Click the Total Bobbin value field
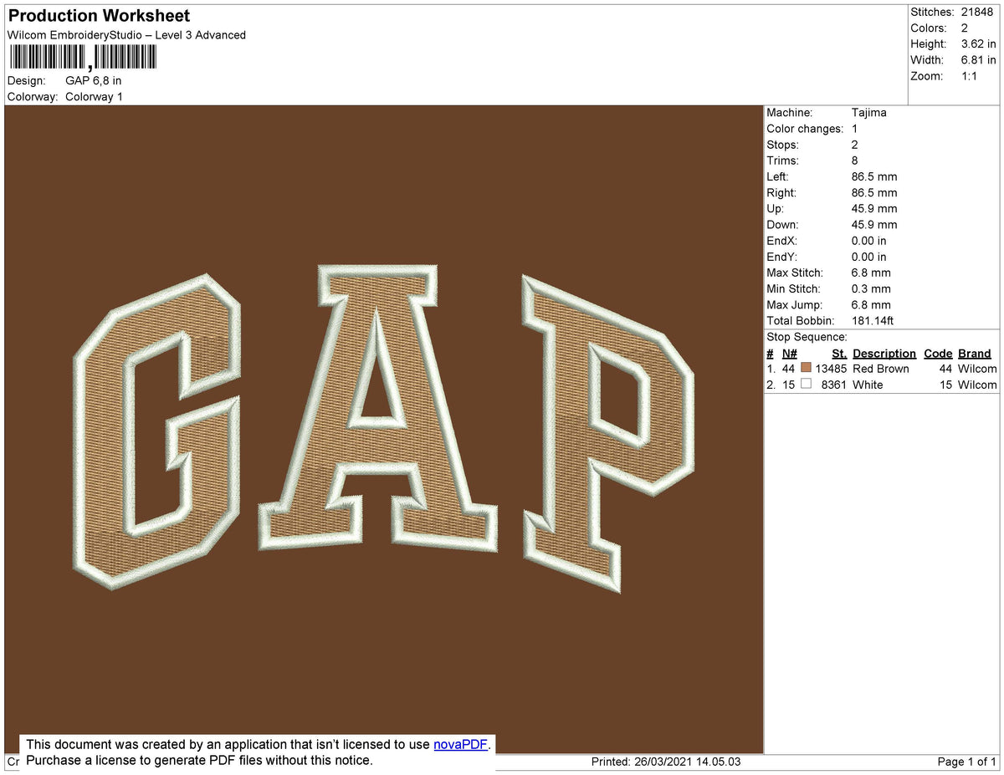1004x775 pixels. (873, 320)
